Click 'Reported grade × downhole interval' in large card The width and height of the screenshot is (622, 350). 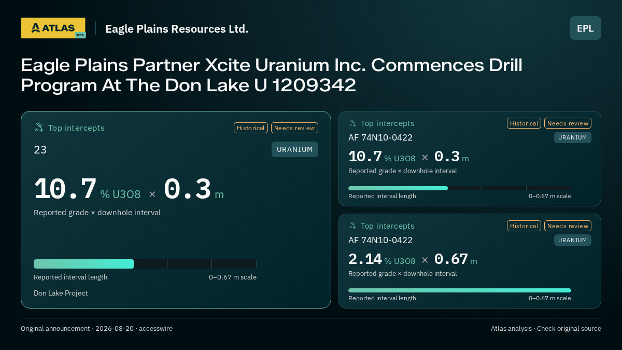click(x=97, y=213)
